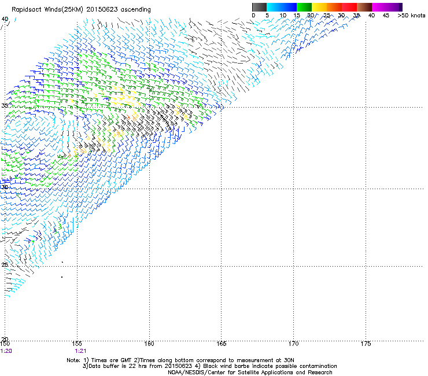The height and width of the screenshot is (376, 428).
Task: Click the latitude label '25'
Action: point(5,264)
